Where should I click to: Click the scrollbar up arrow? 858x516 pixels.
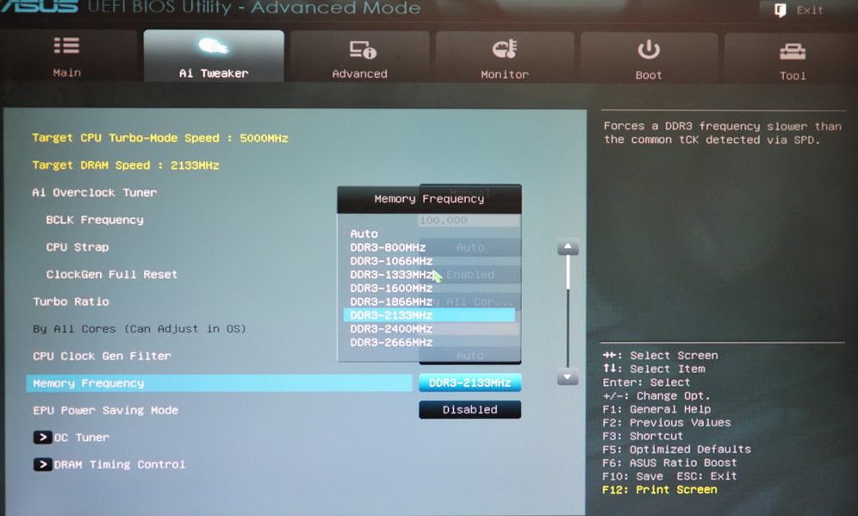[x=568, y=247]
